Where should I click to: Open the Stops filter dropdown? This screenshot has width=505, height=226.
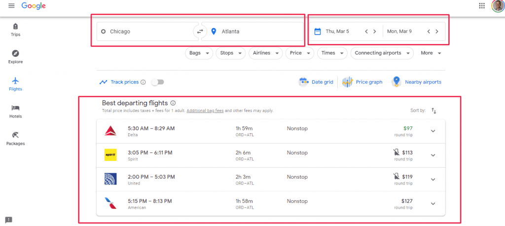pyautogui.click(x=231, y=53)
